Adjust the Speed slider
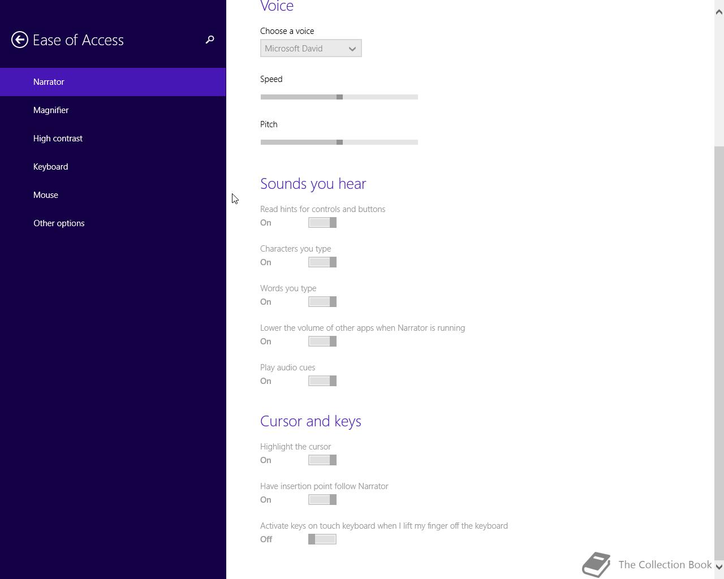Image resolution: width=724 pixels, height=579 pixels. 339,97
